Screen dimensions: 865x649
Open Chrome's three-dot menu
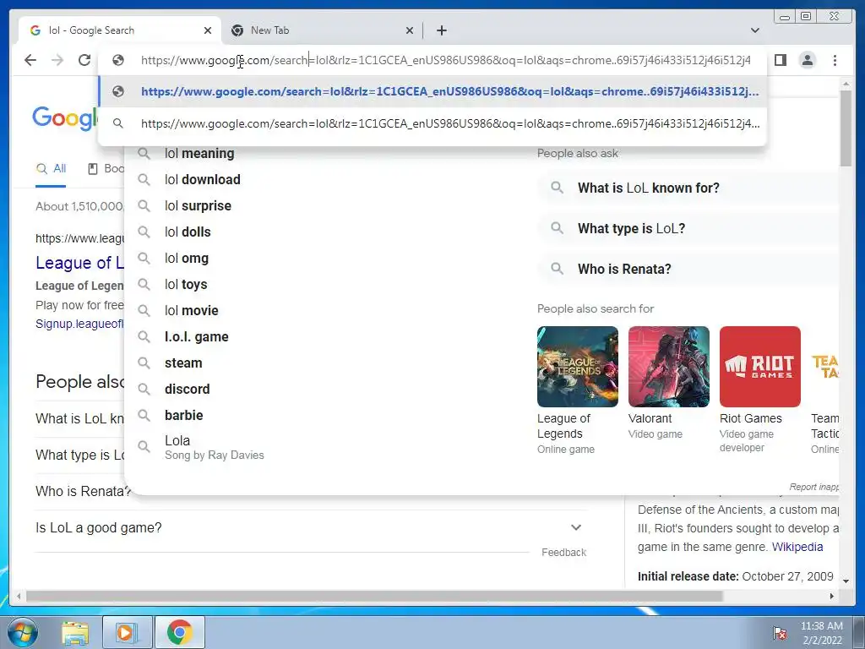835,60
